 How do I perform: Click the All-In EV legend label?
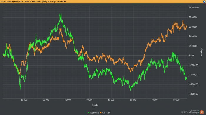tap(106, 113)
